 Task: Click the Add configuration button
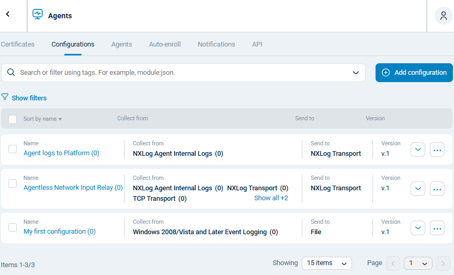tap(414, 73)
